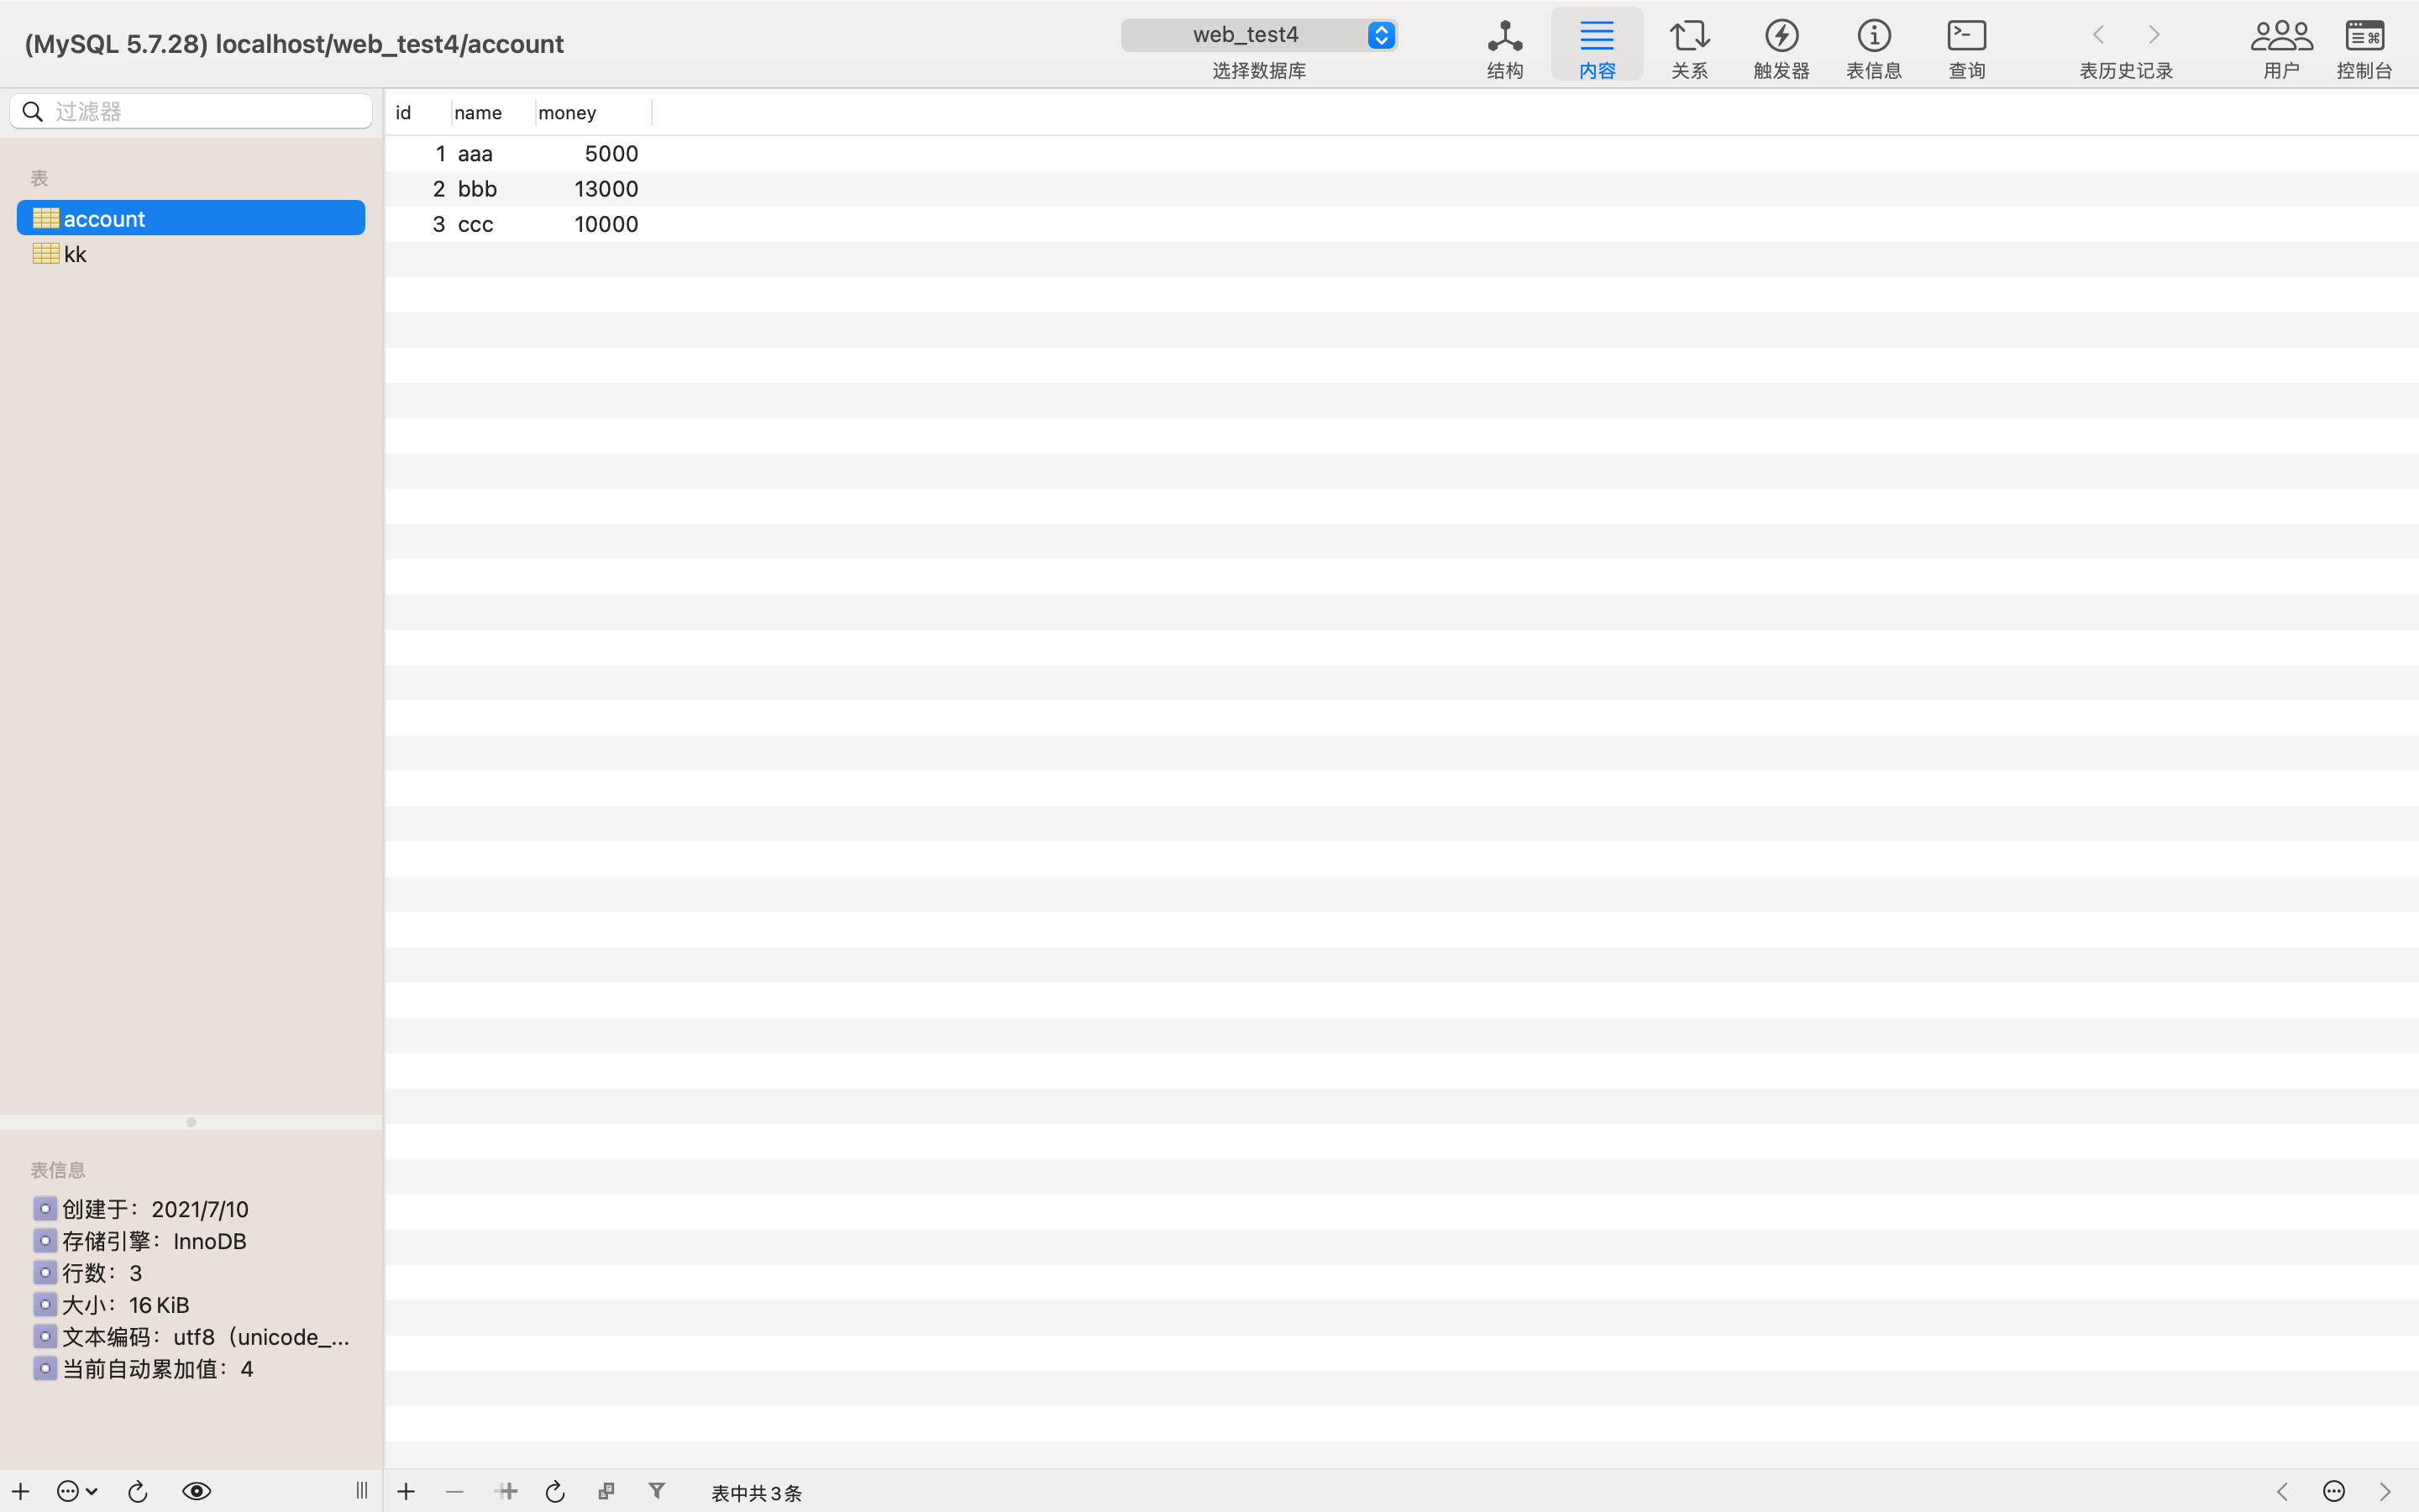Click the sidebar pane divider handle dot
2419x1512 pixels.
pos(191,1122)
